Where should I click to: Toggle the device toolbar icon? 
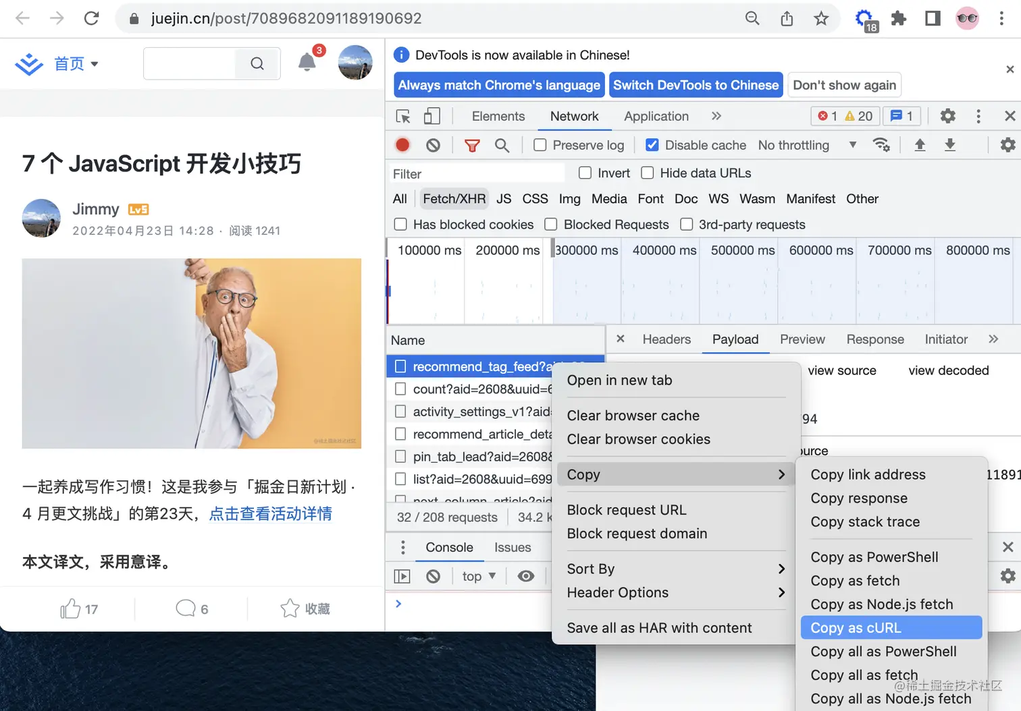point(432,116)
